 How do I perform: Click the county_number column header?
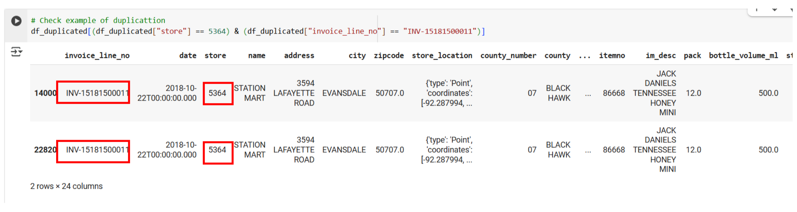tap(508, 56)
